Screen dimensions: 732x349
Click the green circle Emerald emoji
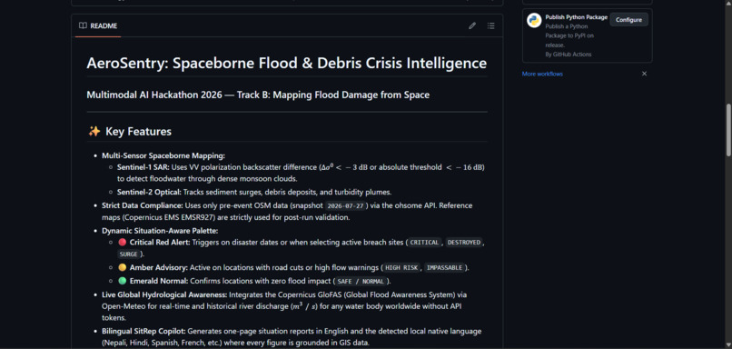pyautogui.click(x=123, y=281)
